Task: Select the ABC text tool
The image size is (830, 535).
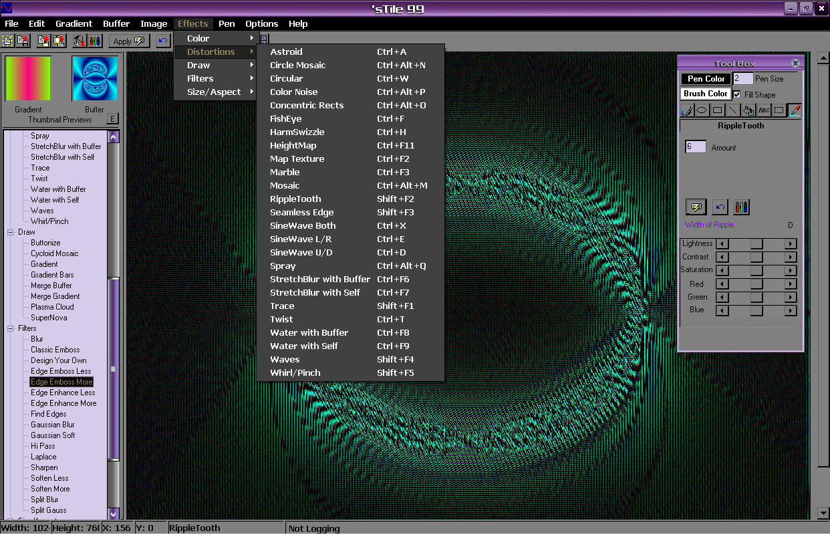Action: coord(764,110)
